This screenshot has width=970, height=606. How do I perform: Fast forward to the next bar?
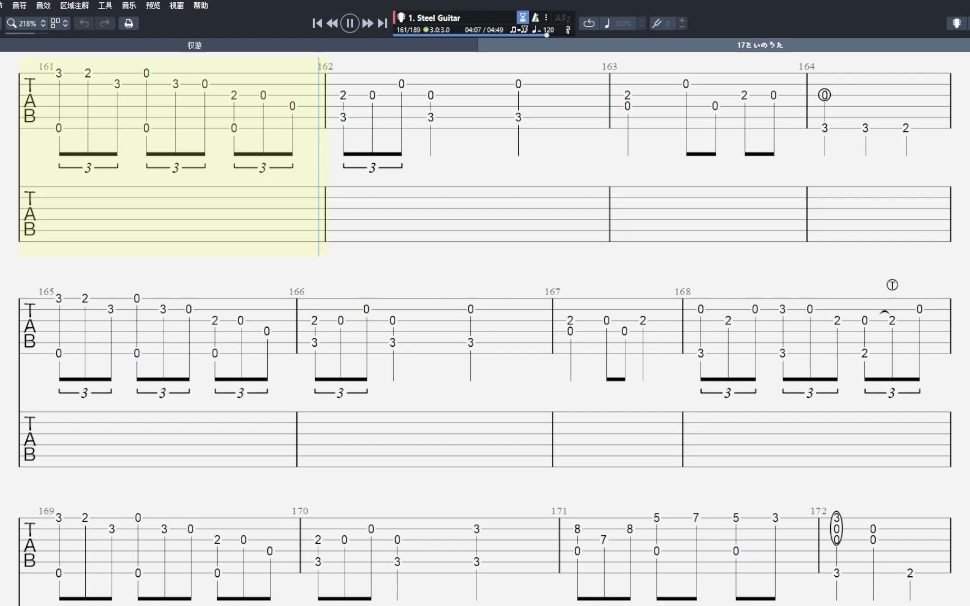coord(368,23)
